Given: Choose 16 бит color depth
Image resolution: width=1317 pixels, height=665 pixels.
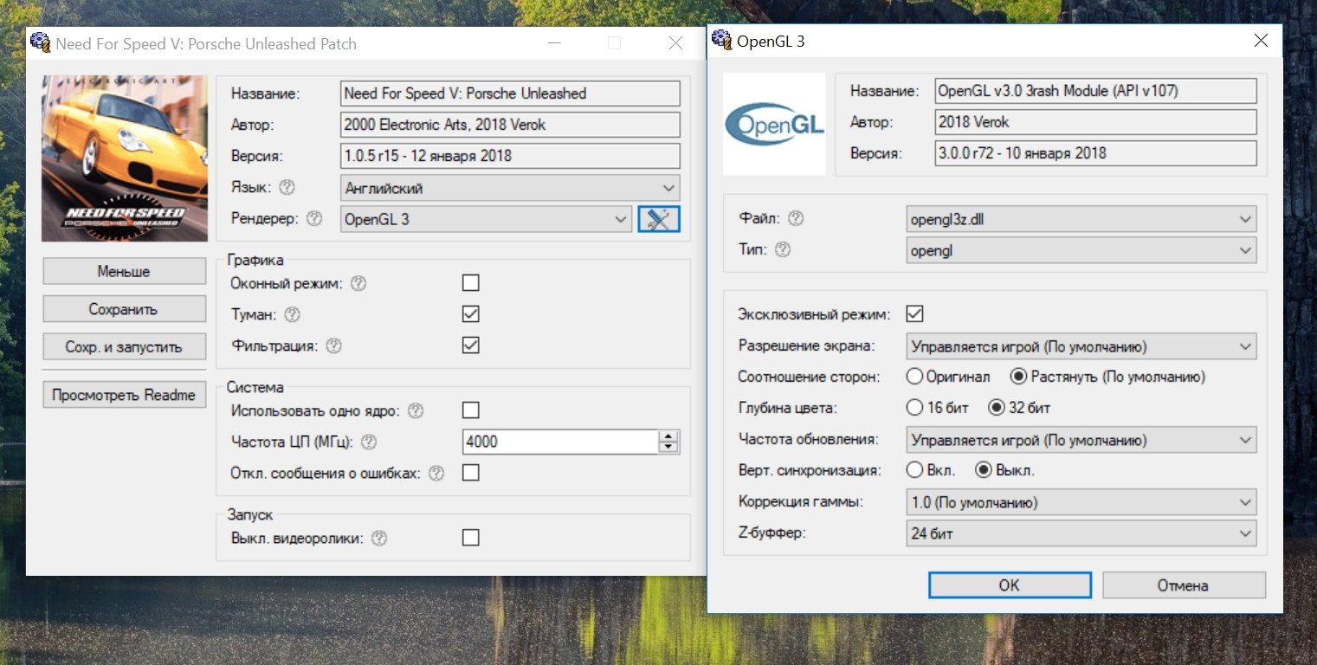Looking at the screenshot, I should pos(937,407).
